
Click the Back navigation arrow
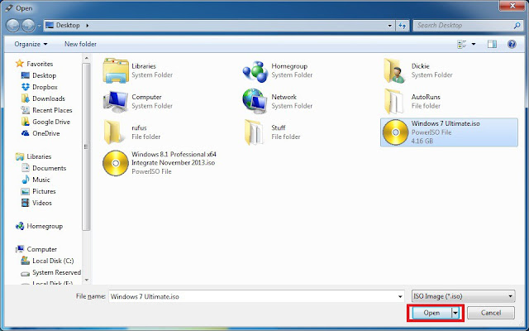click(x=13, y=26)
